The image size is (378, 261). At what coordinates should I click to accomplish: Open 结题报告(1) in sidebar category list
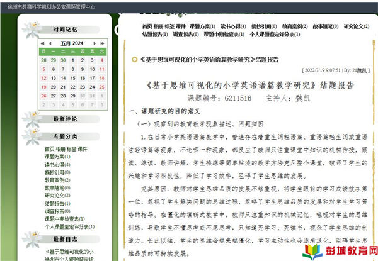[57, 204]
